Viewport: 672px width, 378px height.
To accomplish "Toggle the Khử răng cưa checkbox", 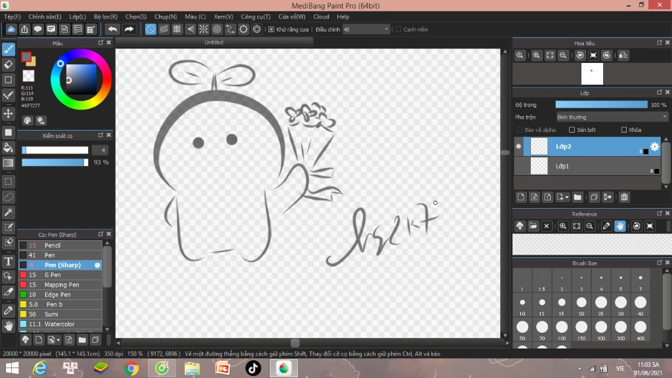I will [x=271, y=30].
